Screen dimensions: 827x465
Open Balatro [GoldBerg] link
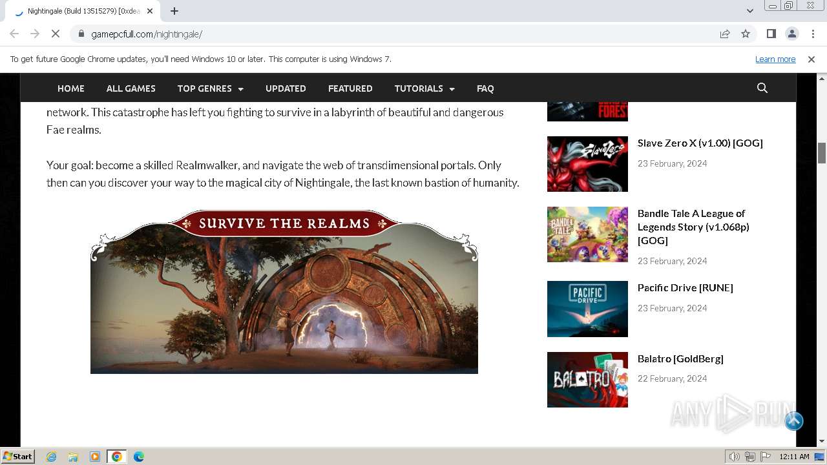[x=680, y=359]
